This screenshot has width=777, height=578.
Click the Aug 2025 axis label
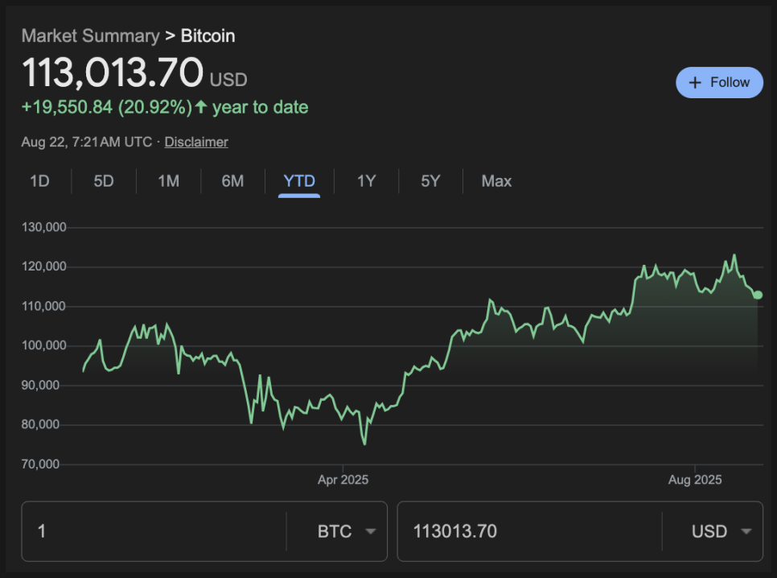tap(695, 480)
